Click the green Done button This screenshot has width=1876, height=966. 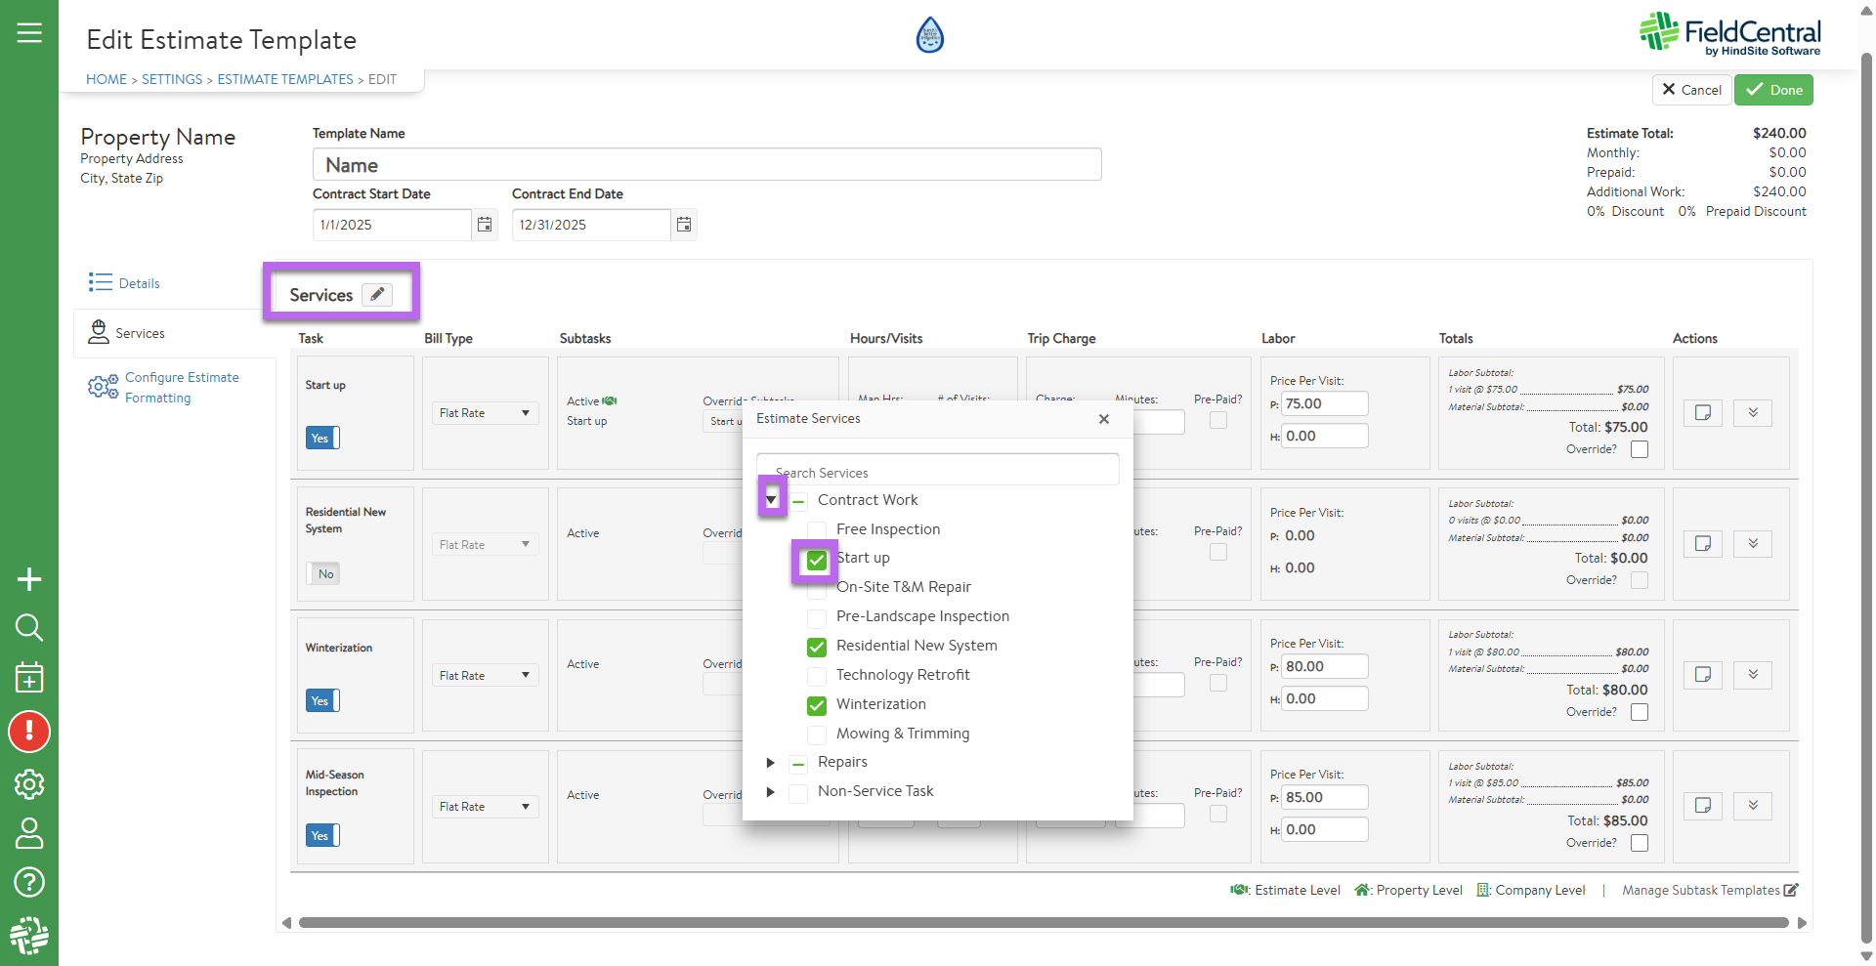pyautogui.click(x=1773, y=90)
